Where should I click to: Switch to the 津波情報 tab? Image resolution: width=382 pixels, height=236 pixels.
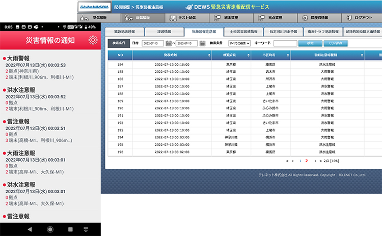click(164, 32)
